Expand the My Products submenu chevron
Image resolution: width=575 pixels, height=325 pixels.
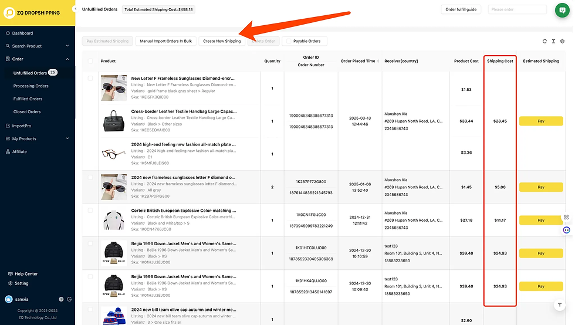coord(67,138)
